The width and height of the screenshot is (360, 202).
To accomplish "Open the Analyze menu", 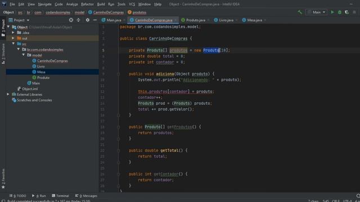I will pos(72,4).
